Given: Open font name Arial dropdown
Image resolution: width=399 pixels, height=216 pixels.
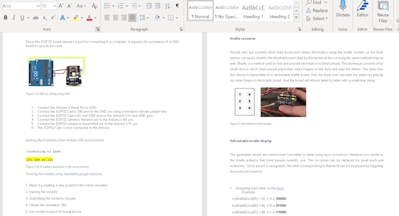Looking at the screenshot, I should tap(38, 6).
